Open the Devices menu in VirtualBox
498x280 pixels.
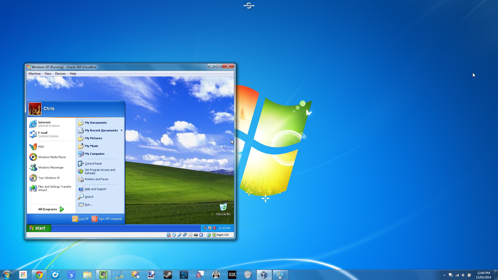60,74
